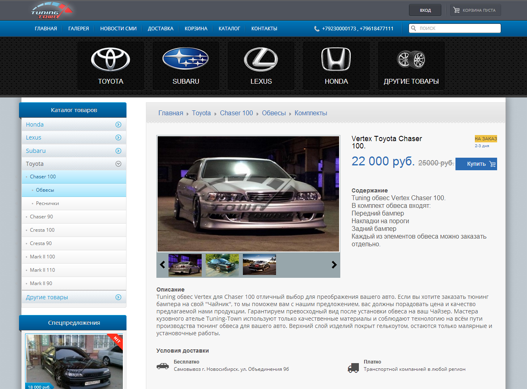
Task: Select Mark II 110 in catalog
Action: [74, 270]
